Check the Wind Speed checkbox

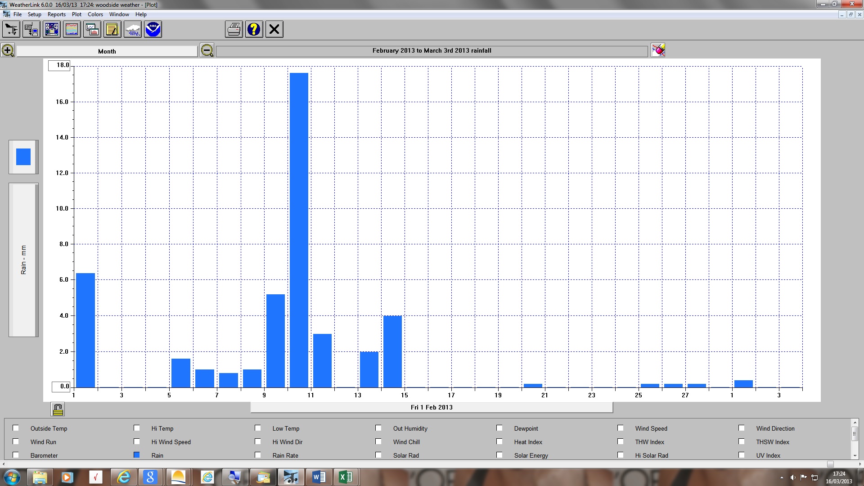pos(621,428)
